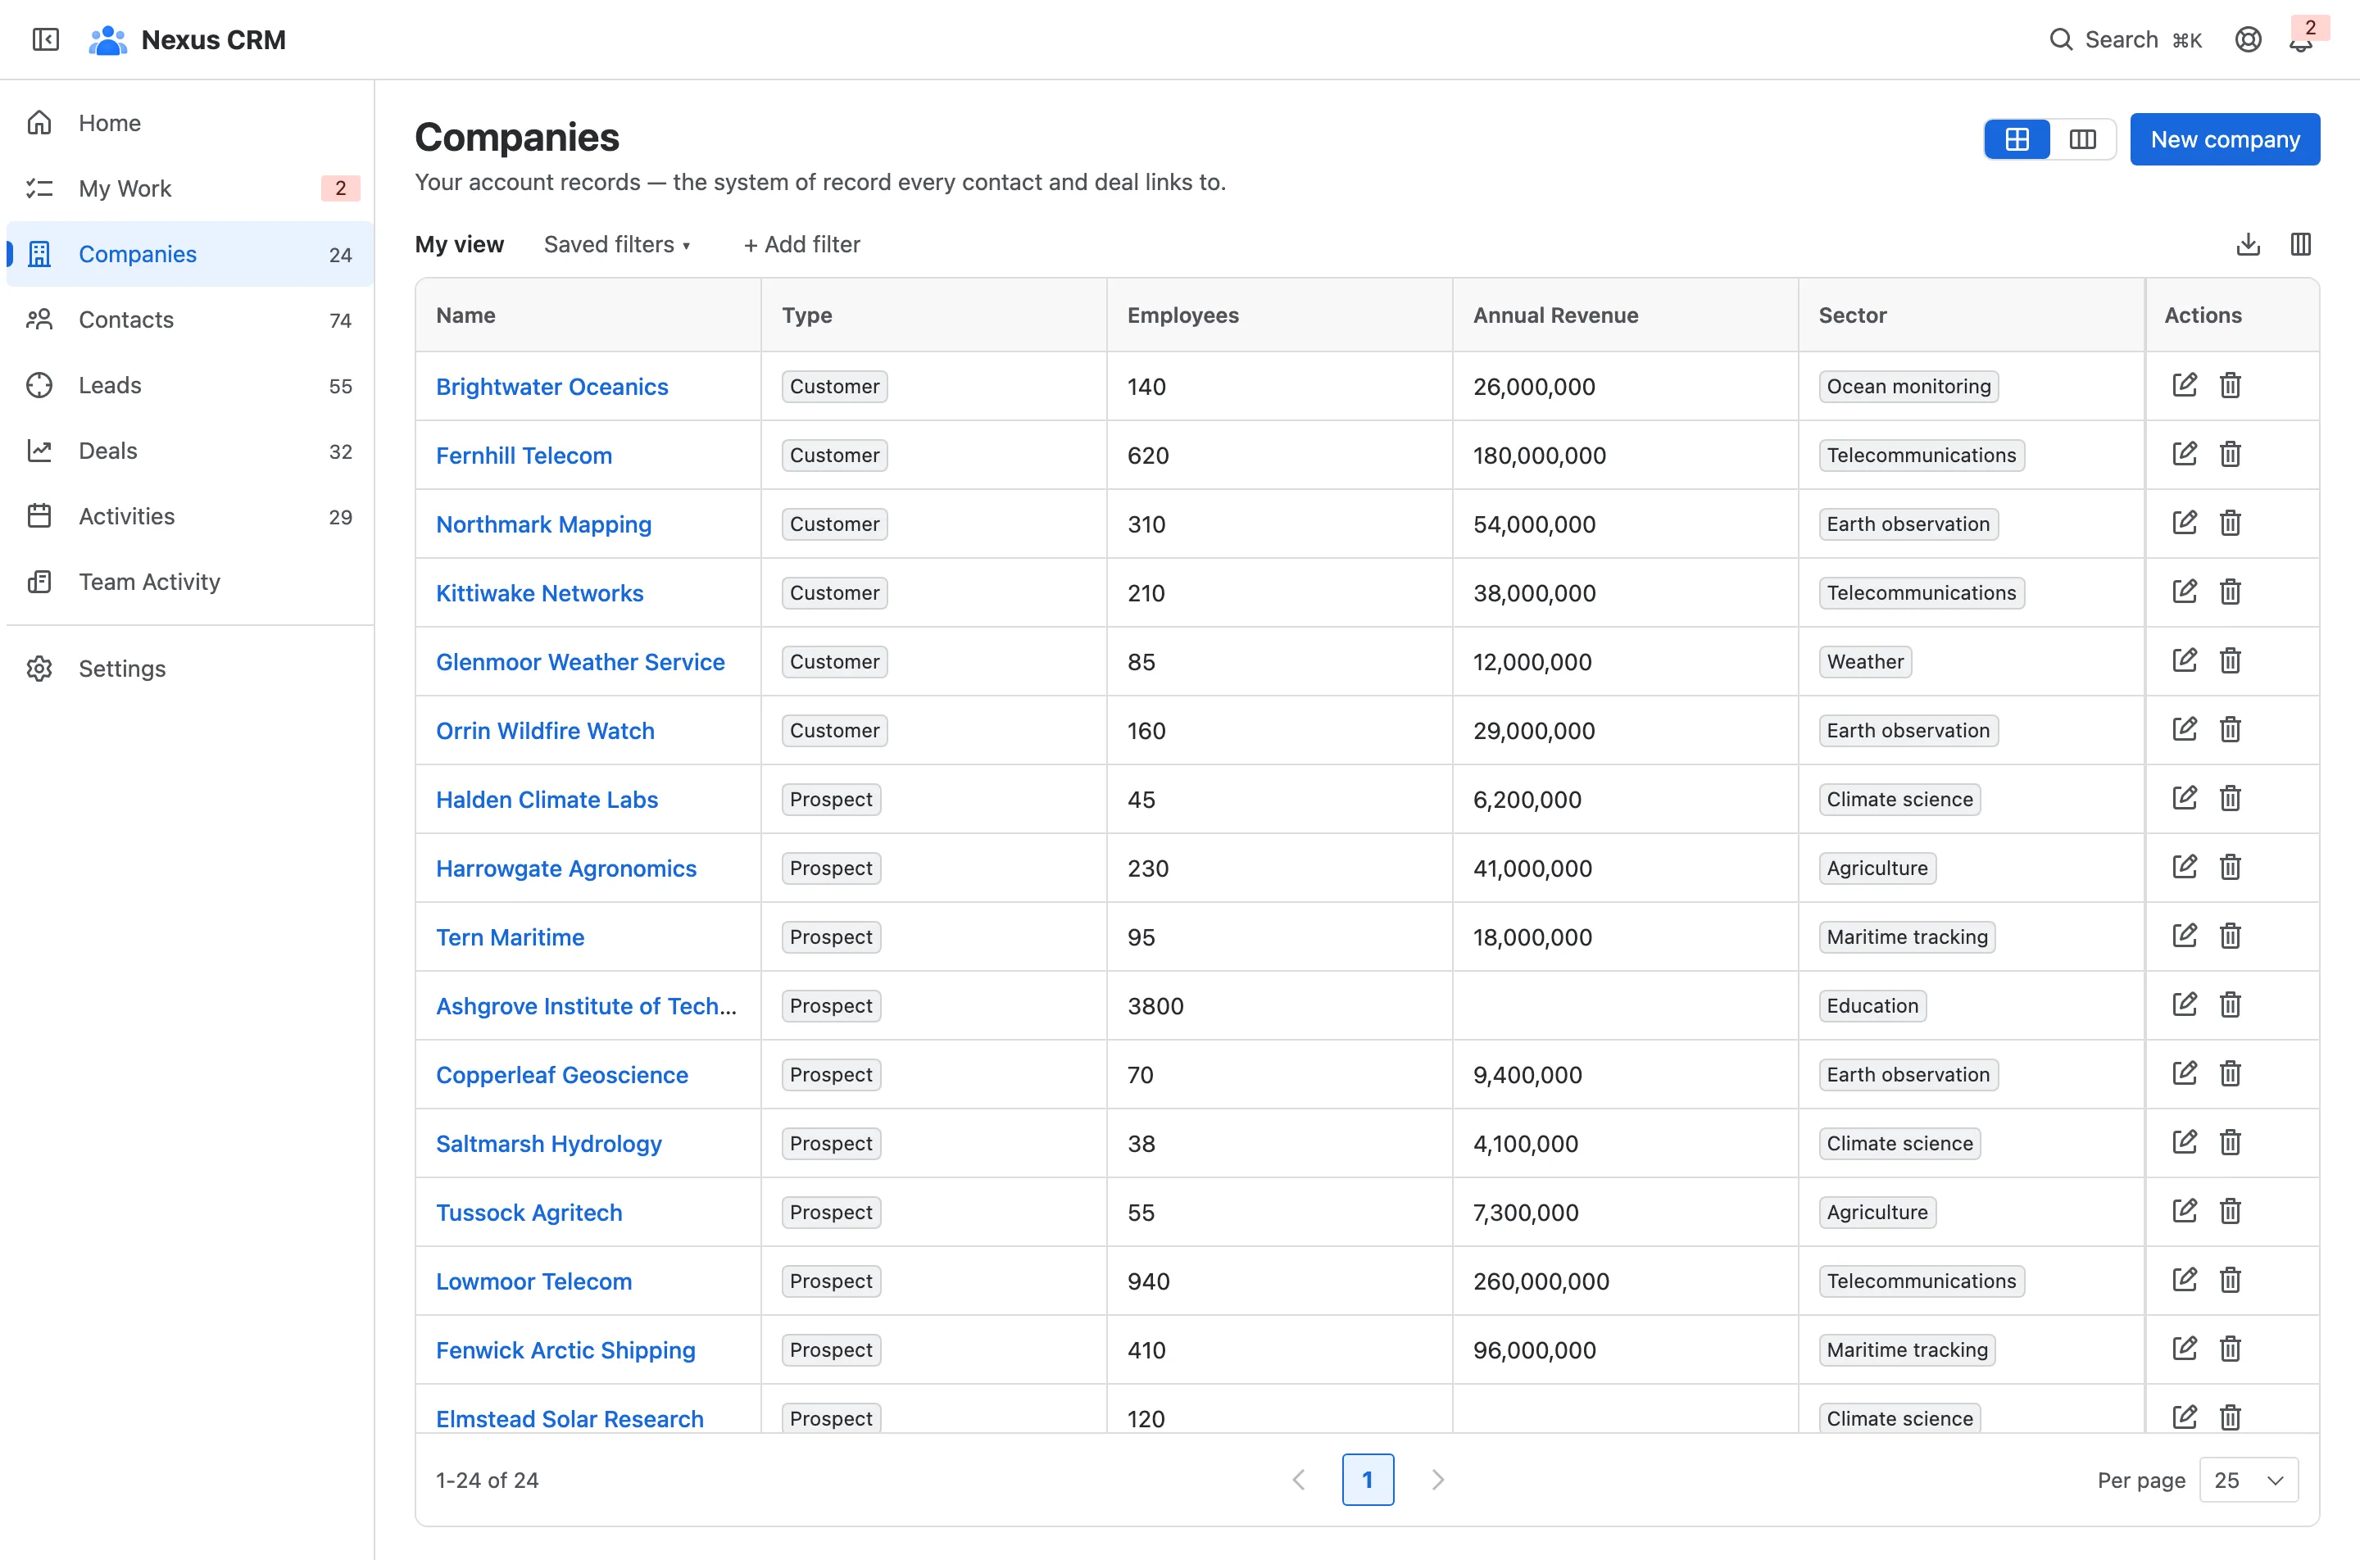The width and height of the screenshot is (2360, 1560).
Task: Delete Orrin Wildfire Watch record
Action: coord(2230,729)
